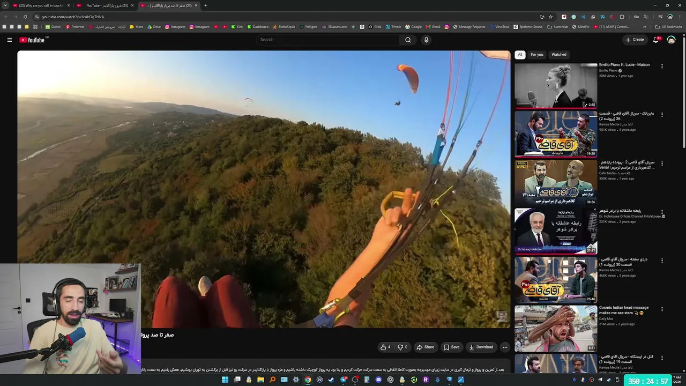Open File Explorer from the taskbar

[260, 380]
